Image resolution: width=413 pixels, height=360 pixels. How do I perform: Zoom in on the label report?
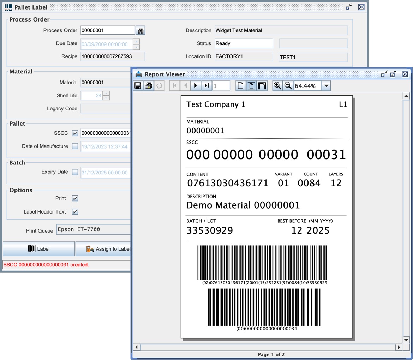[x=277, y=86]
